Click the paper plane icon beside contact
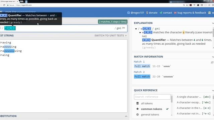 pos(161,13)
